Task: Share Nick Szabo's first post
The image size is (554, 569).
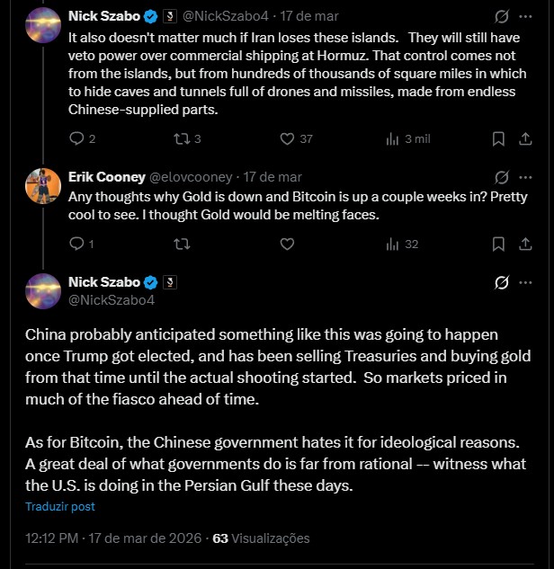Action: (527, 138)
